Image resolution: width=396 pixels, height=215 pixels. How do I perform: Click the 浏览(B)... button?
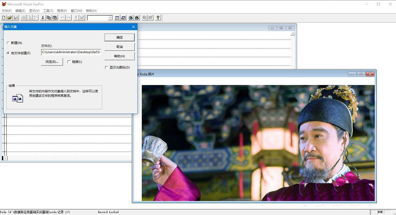[x=52, y=62]
